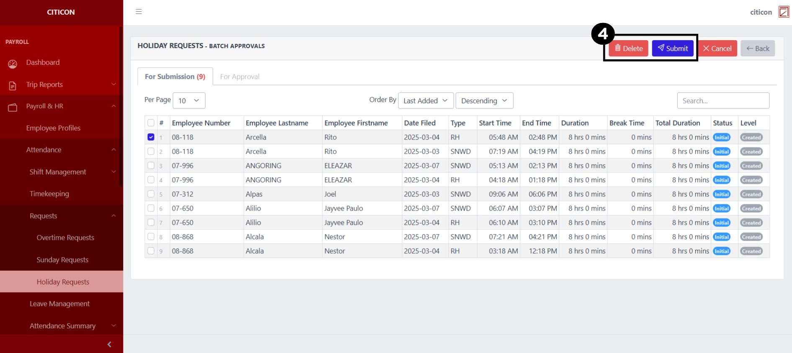Tick the checkbox for row 5 Alpas
The height and width of the screenshot is (353, 792).
coord(151,194)
